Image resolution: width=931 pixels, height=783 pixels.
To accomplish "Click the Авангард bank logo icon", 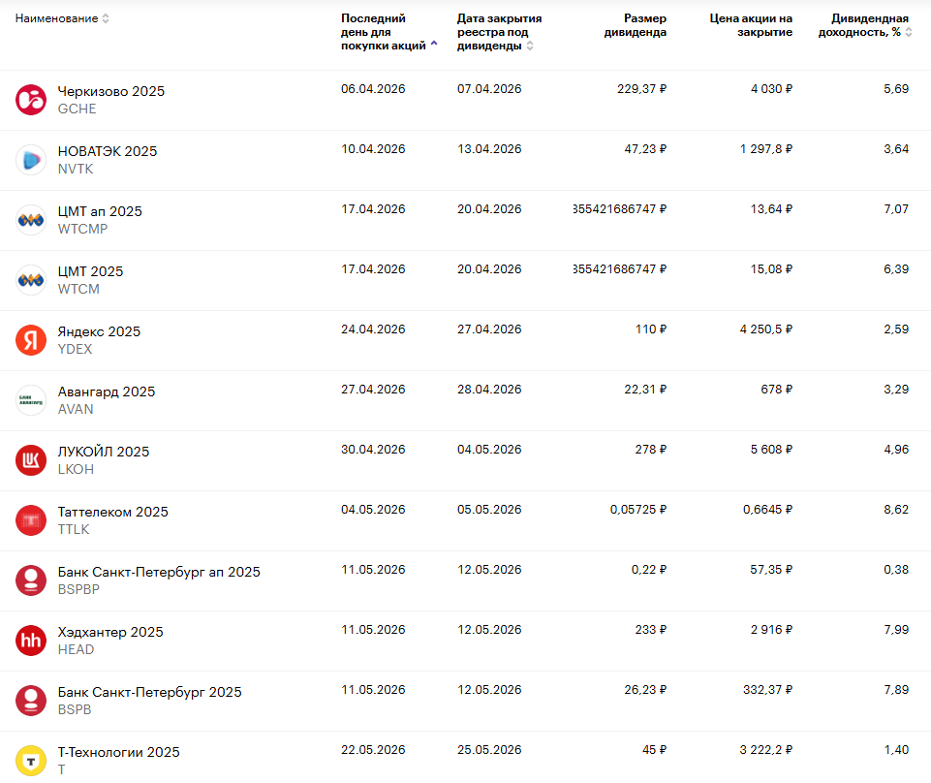I will tap(31, 400).
